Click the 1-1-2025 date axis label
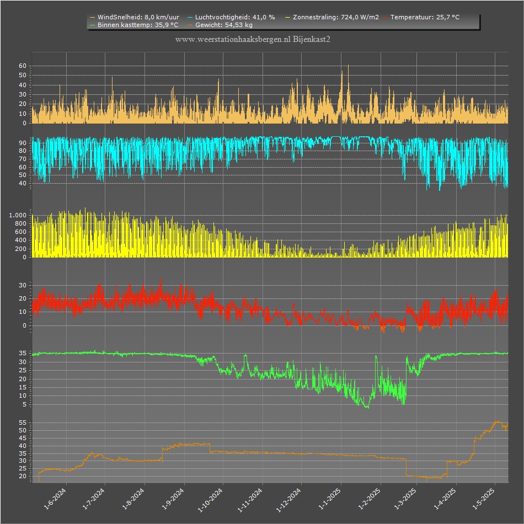524x524 pixels. click(x=330, y=498)
